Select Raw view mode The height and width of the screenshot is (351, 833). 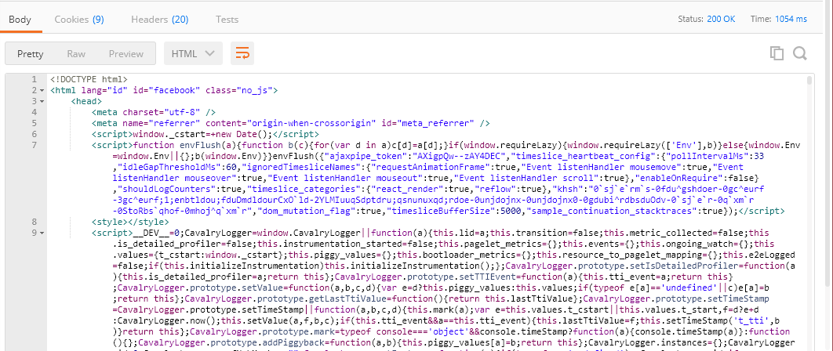[x=76, y=53]
